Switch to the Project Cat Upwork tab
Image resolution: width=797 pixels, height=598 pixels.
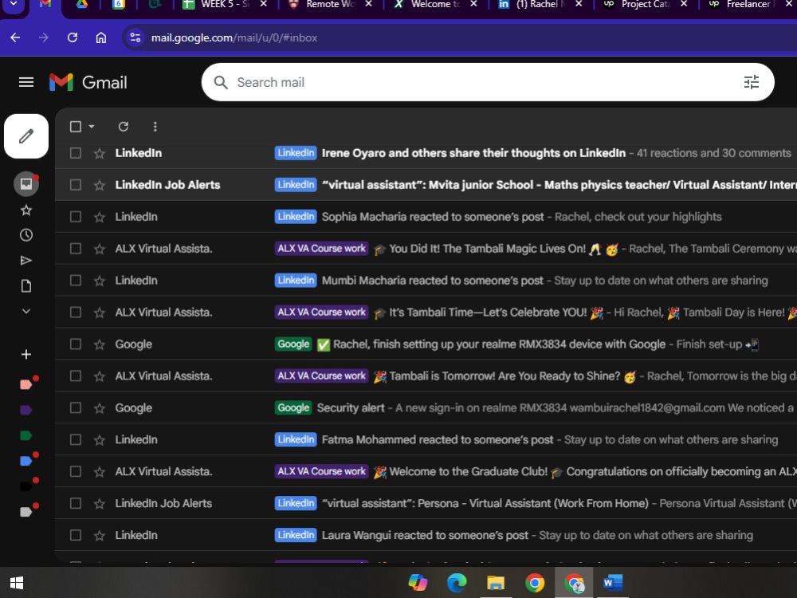(645, 5)
